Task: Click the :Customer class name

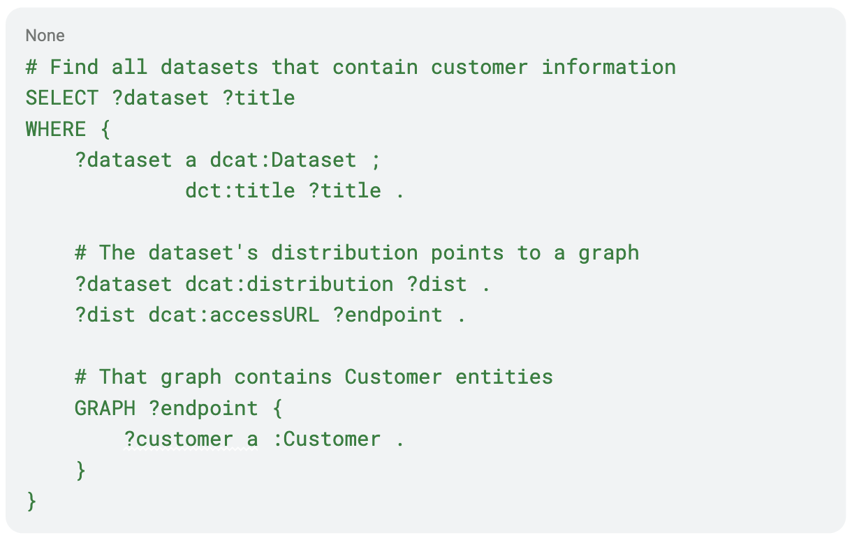Action: pyautogui.click(x=326, y=439)
